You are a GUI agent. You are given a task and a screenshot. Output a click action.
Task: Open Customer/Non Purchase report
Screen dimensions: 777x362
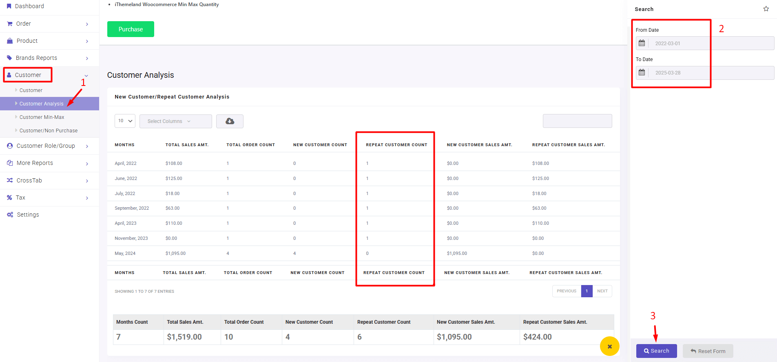(49, 131)
